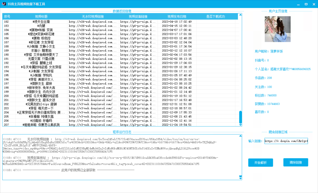
Task: Click the 视频封面链接 column header
Action: pos(138,16)
